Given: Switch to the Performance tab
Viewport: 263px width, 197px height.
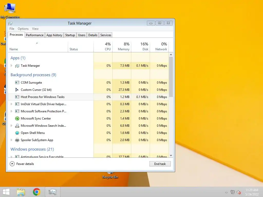Looking at the screenshot, I should 35,35.
